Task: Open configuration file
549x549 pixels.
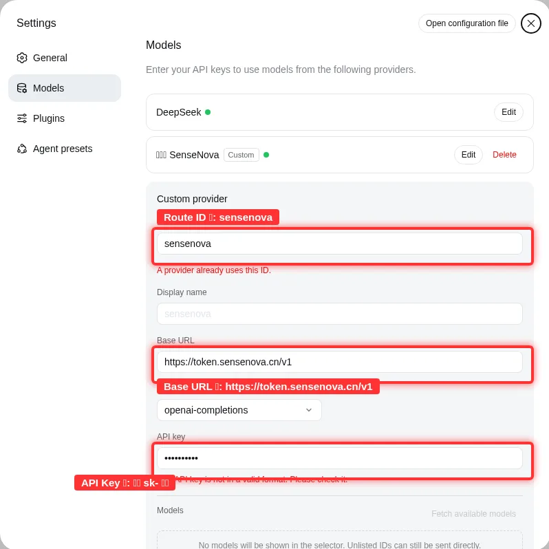Action: click(x=466, y=23)
